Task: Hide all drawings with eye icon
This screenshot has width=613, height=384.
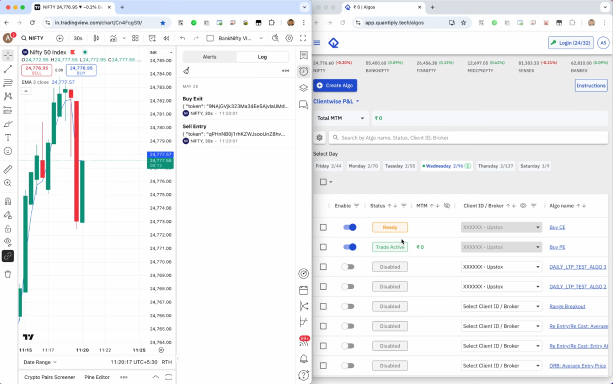Action: (x=8, y=242)
